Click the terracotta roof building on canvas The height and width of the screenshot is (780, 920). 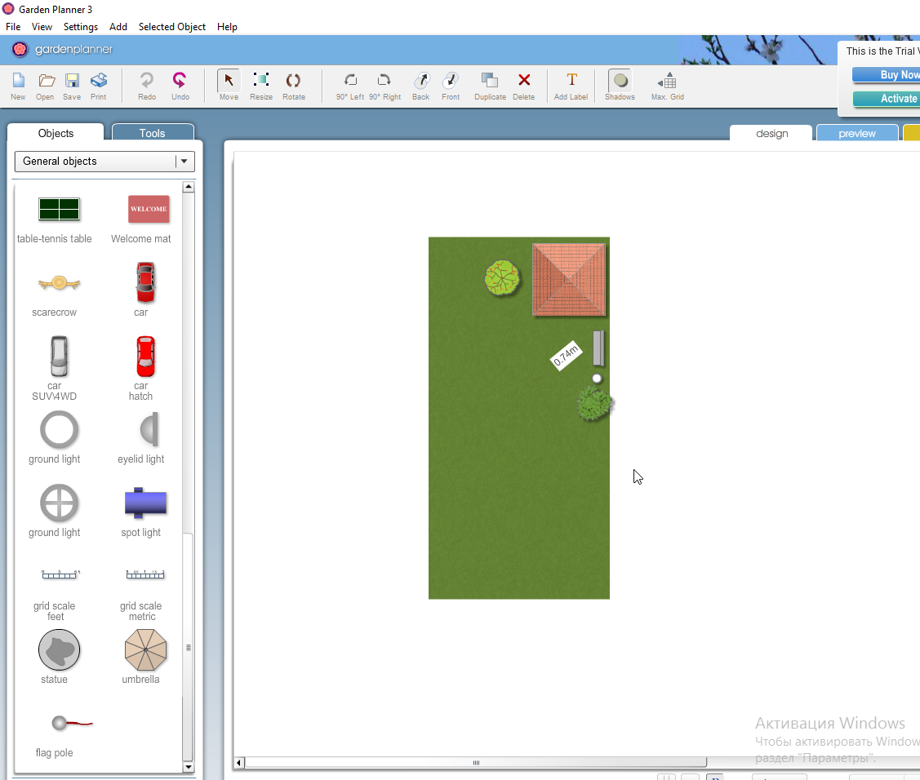coord(568,280)
